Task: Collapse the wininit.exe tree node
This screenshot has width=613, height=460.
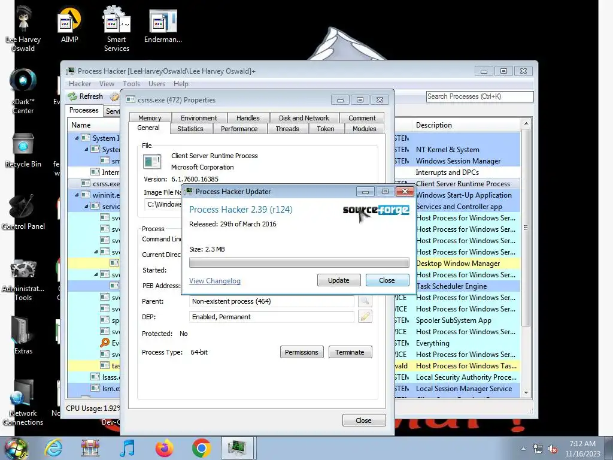Action: point(76,195)
